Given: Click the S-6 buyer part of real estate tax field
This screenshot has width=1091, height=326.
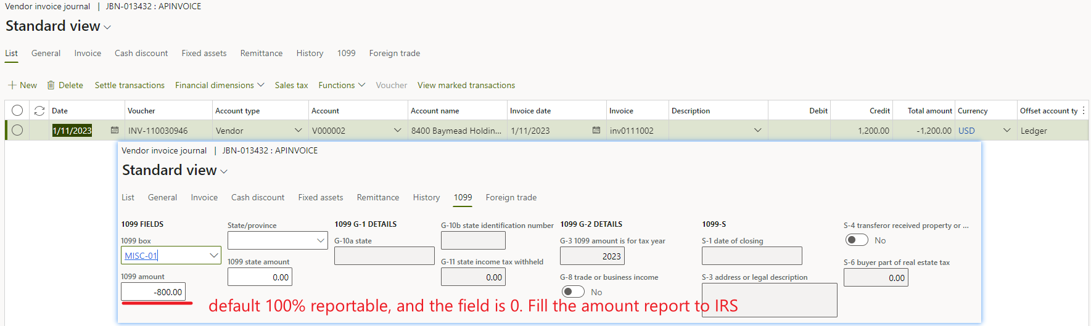Looking at the screenshot, I should click(876, 277).
